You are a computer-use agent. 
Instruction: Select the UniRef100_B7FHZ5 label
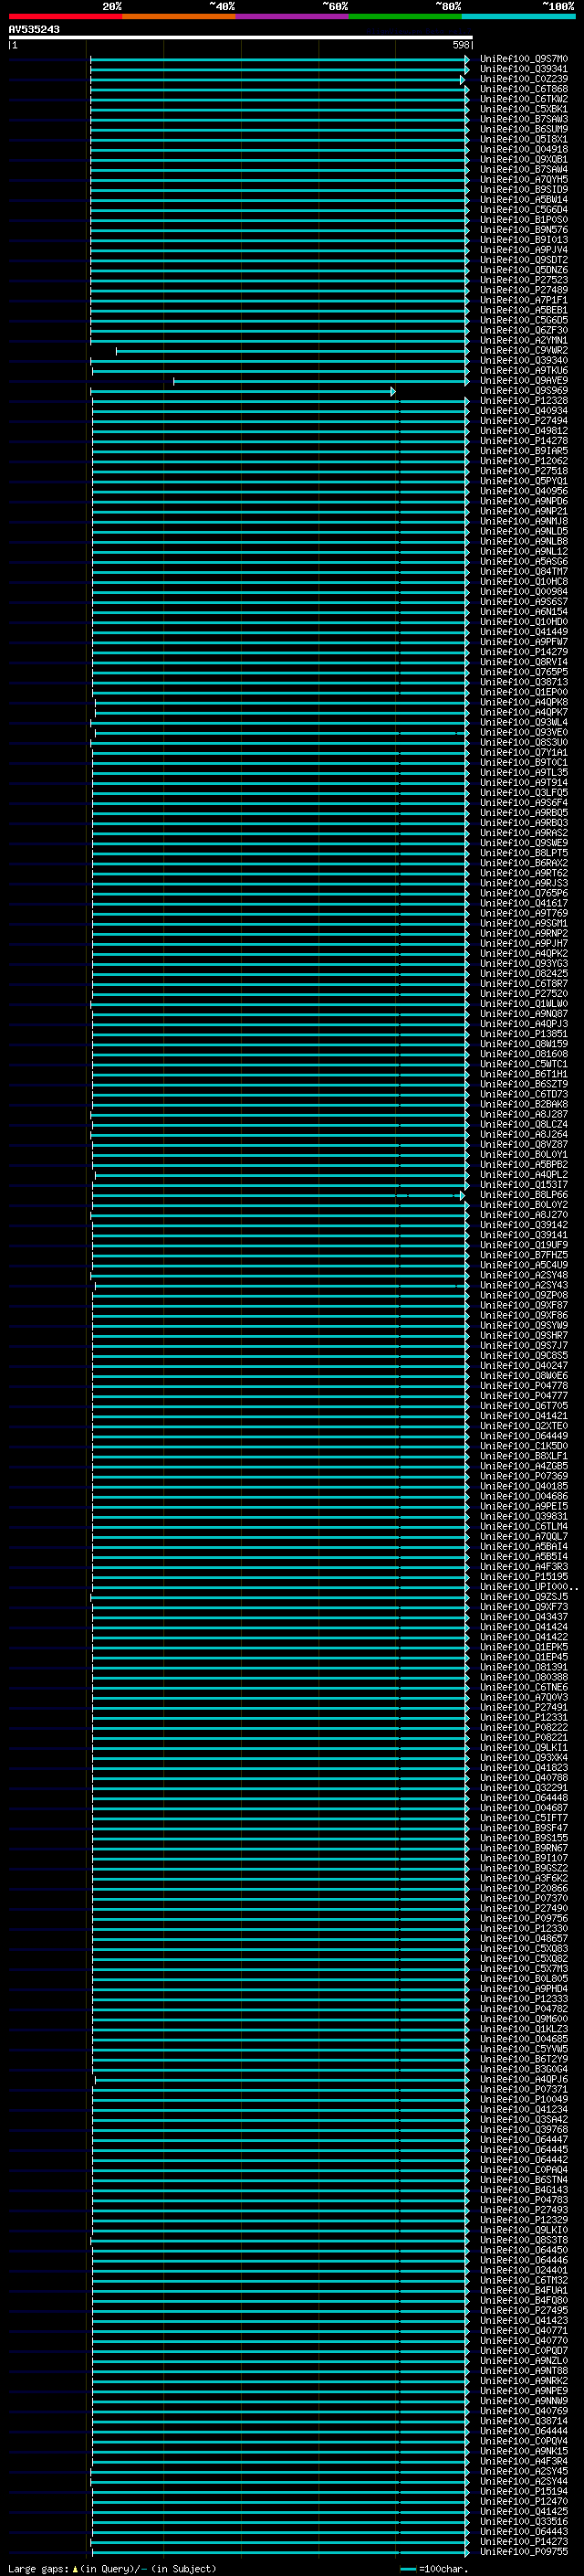(x=524, y=1255)
